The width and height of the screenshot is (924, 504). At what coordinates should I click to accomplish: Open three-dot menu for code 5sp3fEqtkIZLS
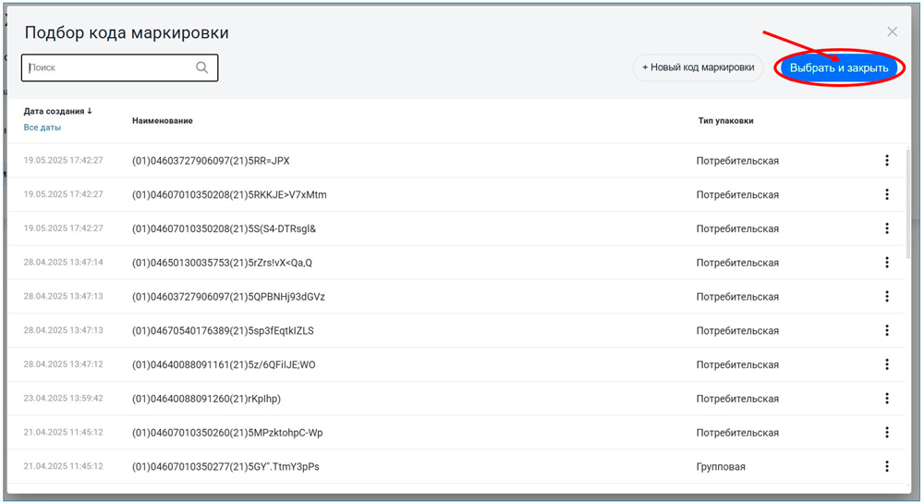click(x=886, y=330)
